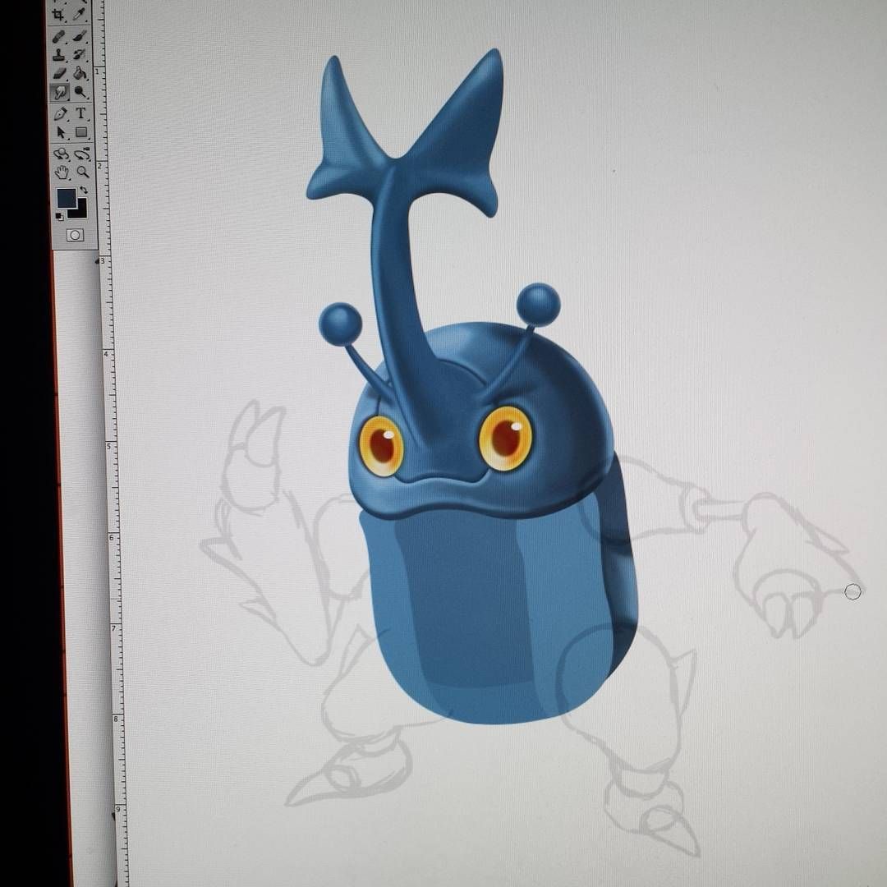Select the Rectangle shape tool

coord(81,131)
